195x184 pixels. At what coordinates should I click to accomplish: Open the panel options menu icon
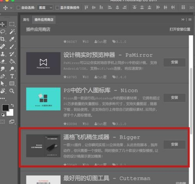pyautogui.click(x=190, y=20)
